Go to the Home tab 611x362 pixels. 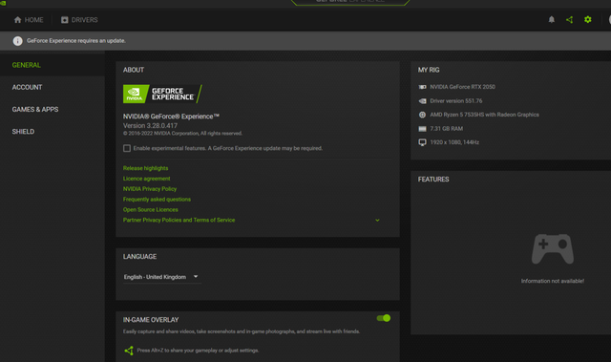[x=29, y=20]
